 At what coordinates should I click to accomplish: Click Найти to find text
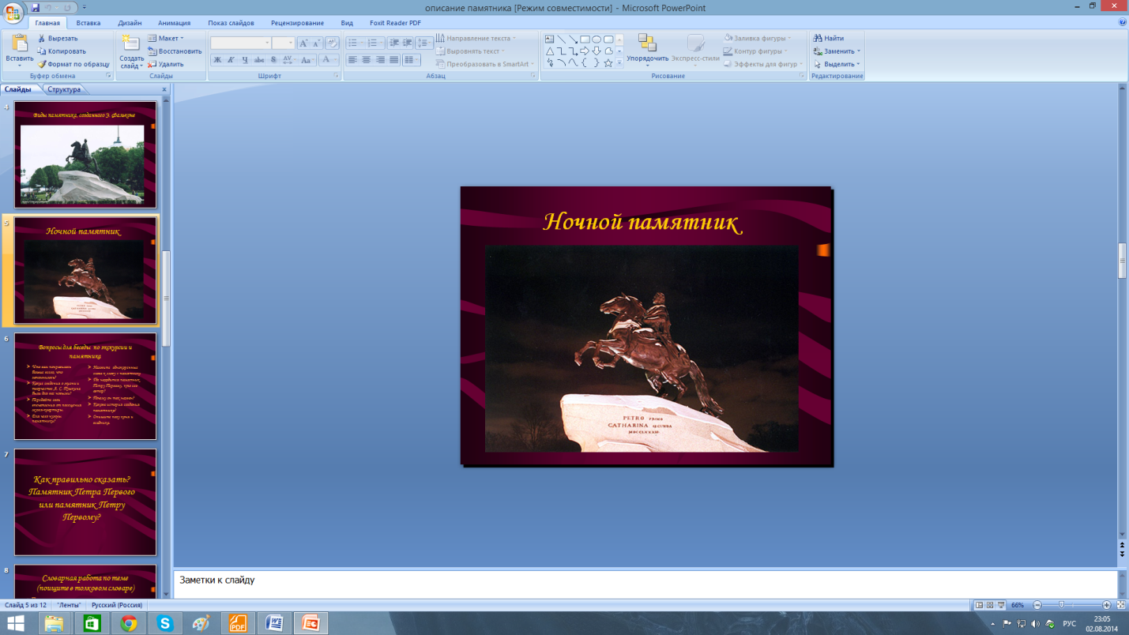[x=829, y=38]
